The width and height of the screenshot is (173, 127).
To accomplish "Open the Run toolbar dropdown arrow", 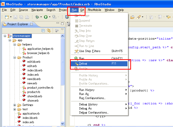I will 50,17.
